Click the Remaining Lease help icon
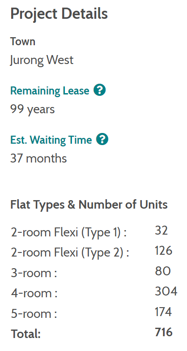187x351 pixels. pyautogui.click(x=99, y=90)
